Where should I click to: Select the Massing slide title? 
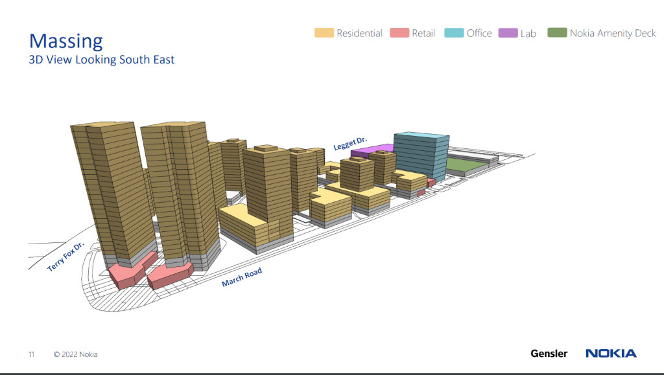66,41
